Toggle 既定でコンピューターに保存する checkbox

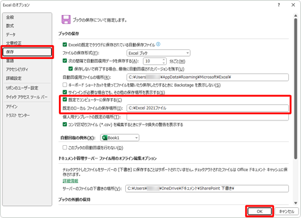click(64, 99)
